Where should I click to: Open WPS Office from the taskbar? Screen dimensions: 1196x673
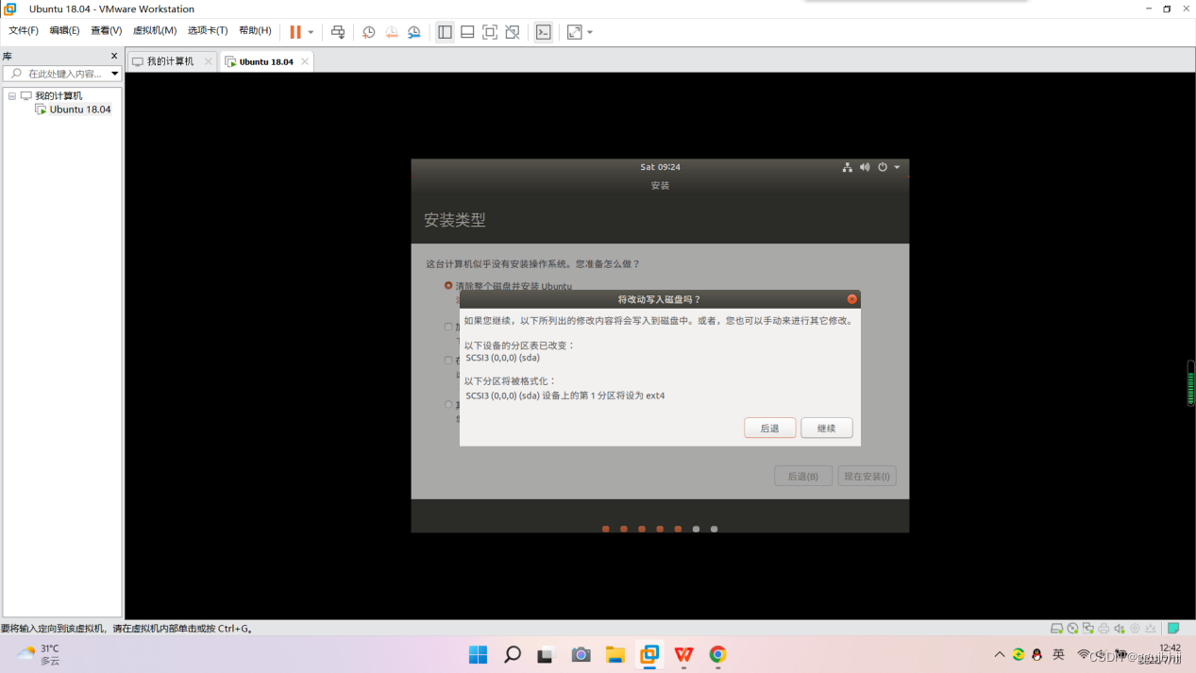tap(683, 654)
